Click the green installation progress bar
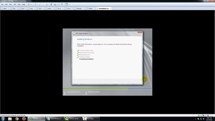The width and height of the screenshot is (215, 121). click(x=95, y=89)
